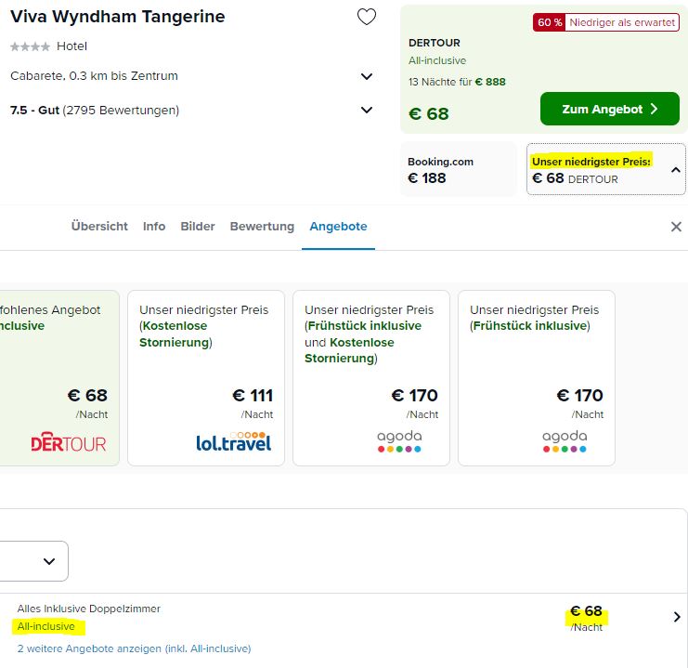The width and height of the screenshot is (688, 668).
Task: Expand the 7.5 Gut ratings section
Action: tap(367, 110)
